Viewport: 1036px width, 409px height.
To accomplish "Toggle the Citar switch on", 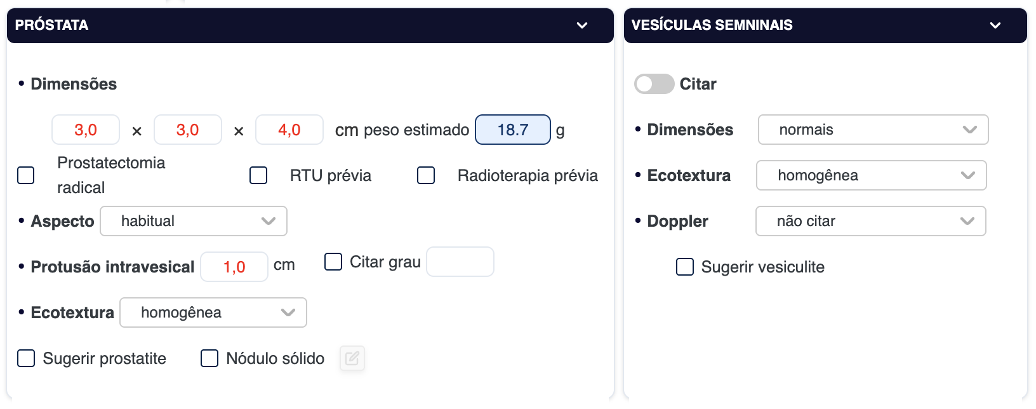I will click(654, 84).
